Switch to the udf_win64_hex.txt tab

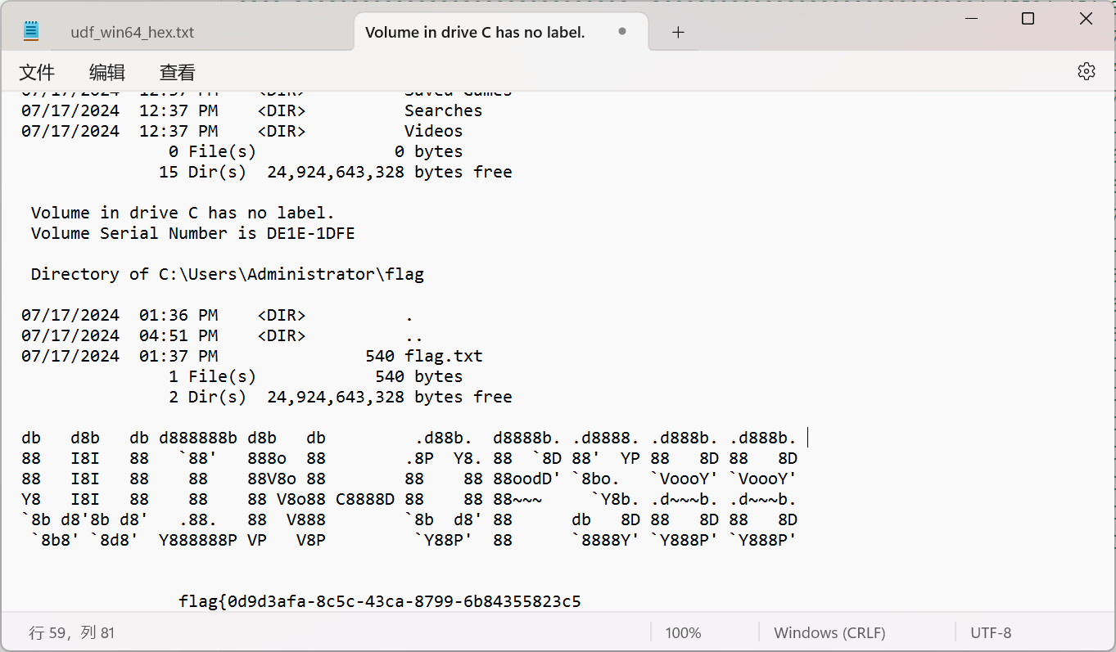pyautogui.click(x=133, y=33)
